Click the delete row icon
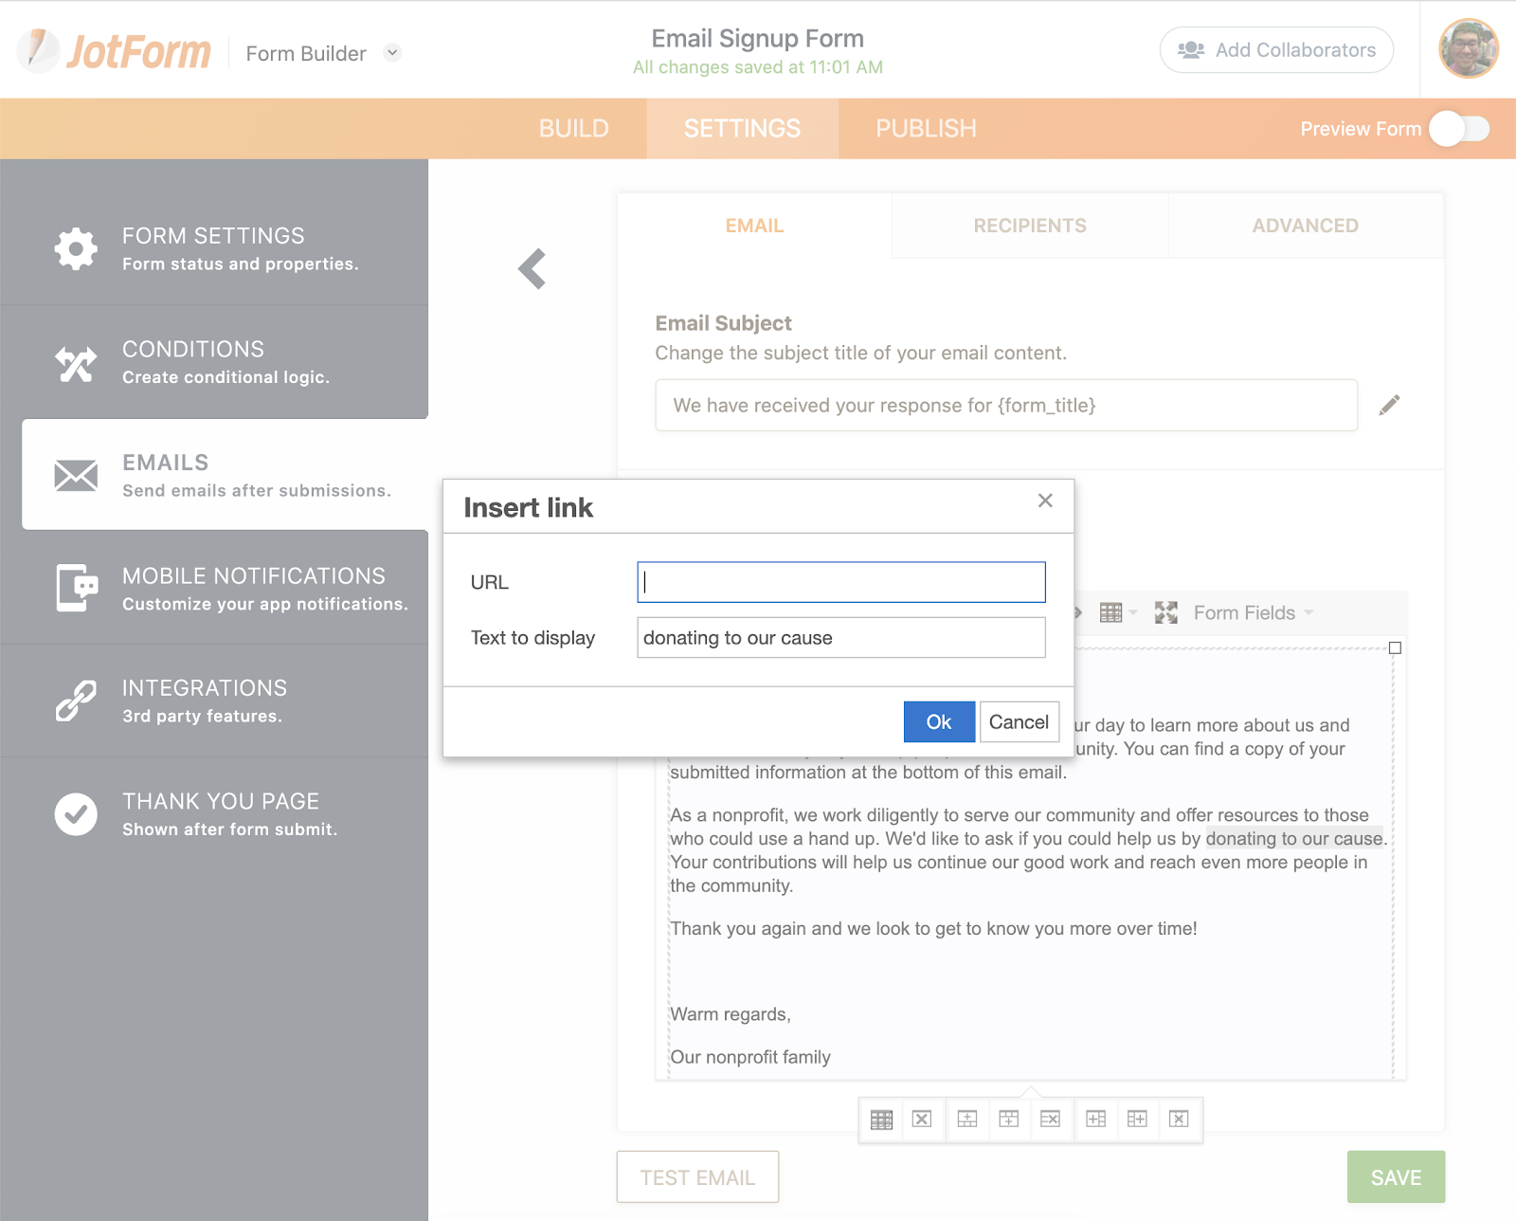Screen dimensions: 1516x1221 click(x=1051, y=1120)
